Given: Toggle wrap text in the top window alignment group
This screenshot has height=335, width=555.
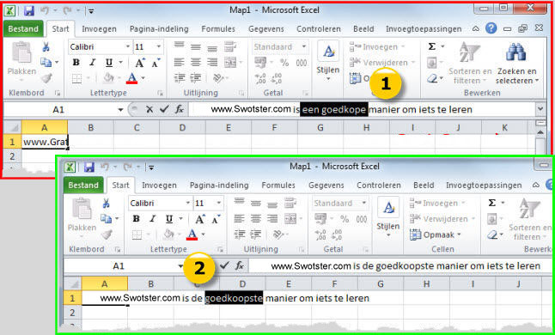Looking at the screenshot, I should tap(230, 46).
